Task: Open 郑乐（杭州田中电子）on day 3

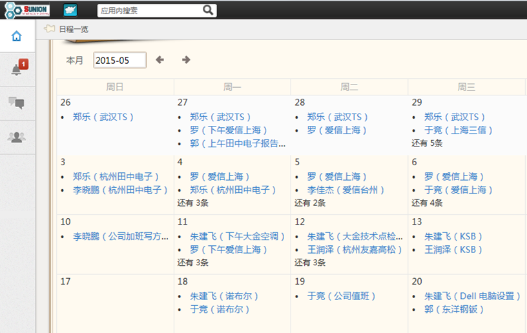Action: point(116,177)
